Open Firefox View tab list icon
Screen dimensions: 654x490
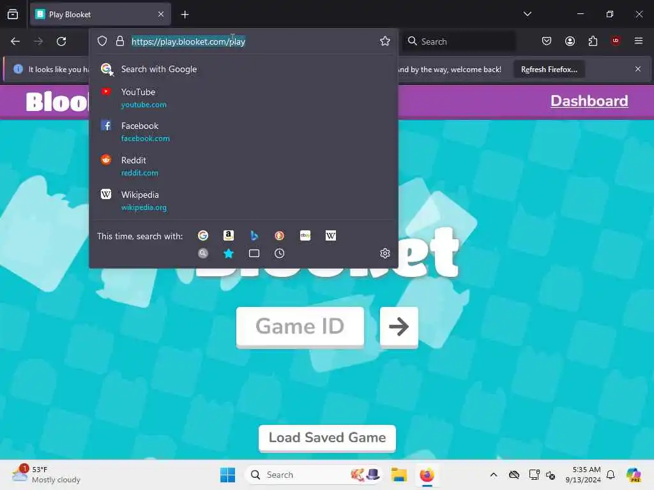point(13,14)
